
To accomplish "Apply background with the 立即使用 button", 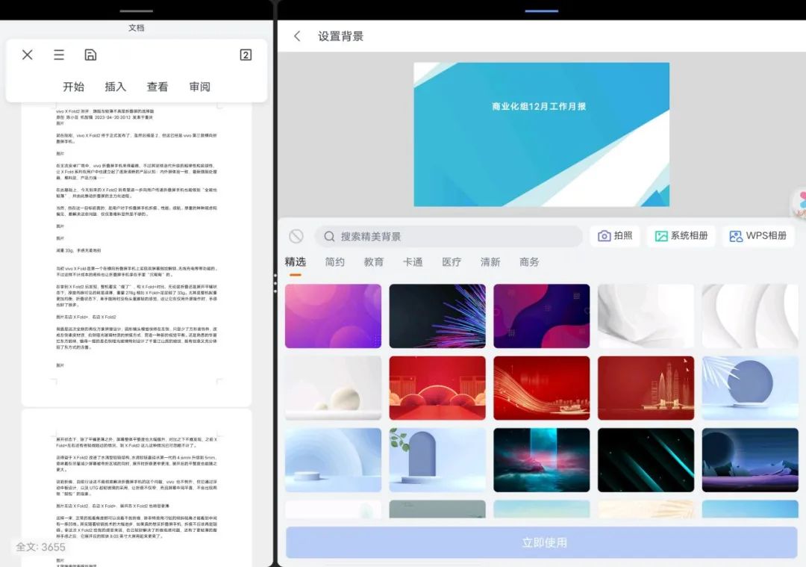I will 543,543.
